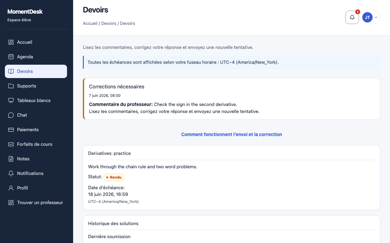Click the 'Derivatives: practice' title
The height and width of the screenshot is (243, 390).
109,153
